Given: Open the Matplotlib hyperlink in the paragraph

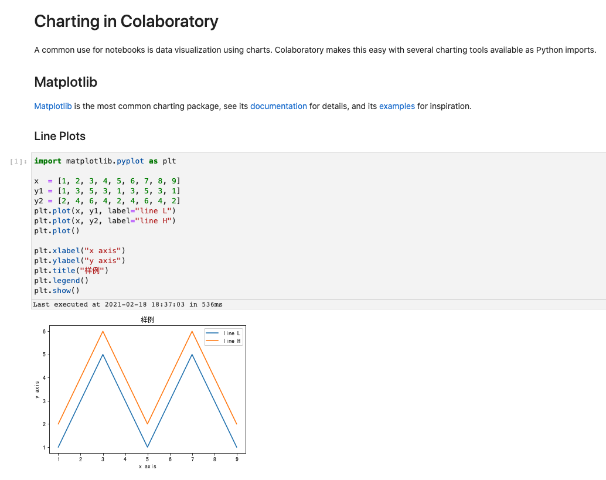Looking at the screenshot, I should point(53,106).
